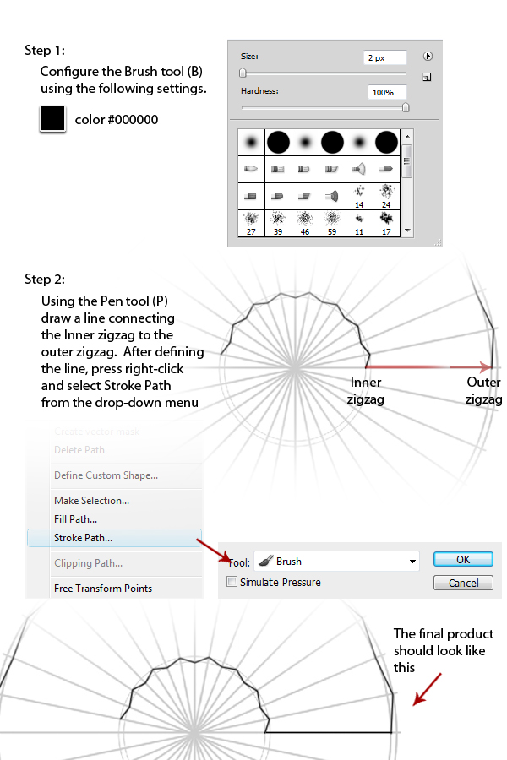The image size is (507, 760).
Task: Pick the brush preset labeled 46
Action: 305,222
